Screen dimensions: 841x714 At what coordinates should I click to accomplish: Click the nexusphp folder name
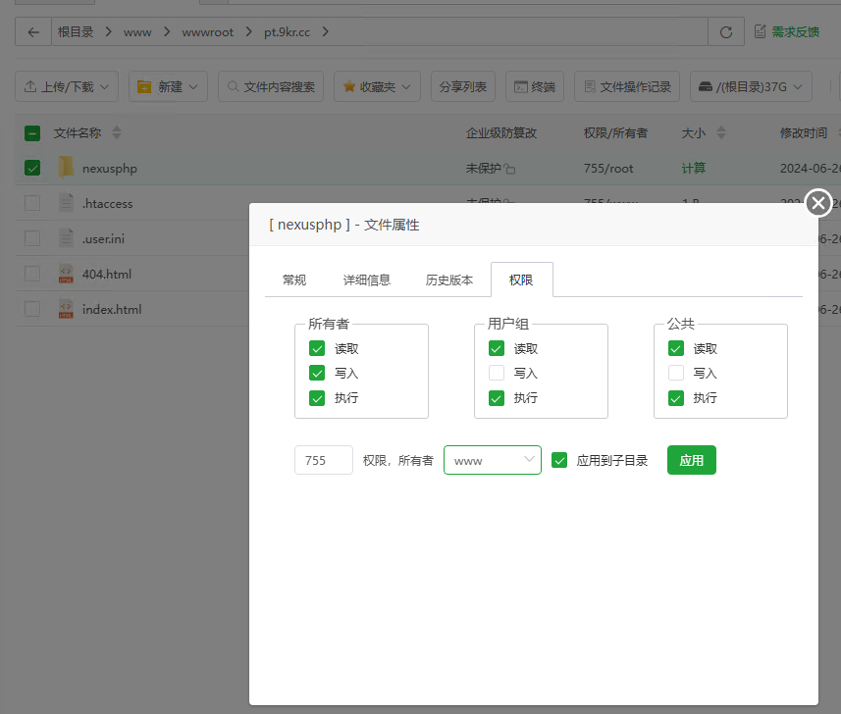tap(109, 169)
